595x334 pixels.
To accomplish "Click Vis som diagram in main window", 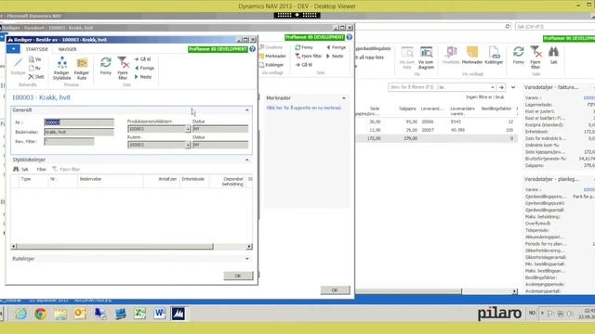I will pyautogui.click(x=426, y=58).
